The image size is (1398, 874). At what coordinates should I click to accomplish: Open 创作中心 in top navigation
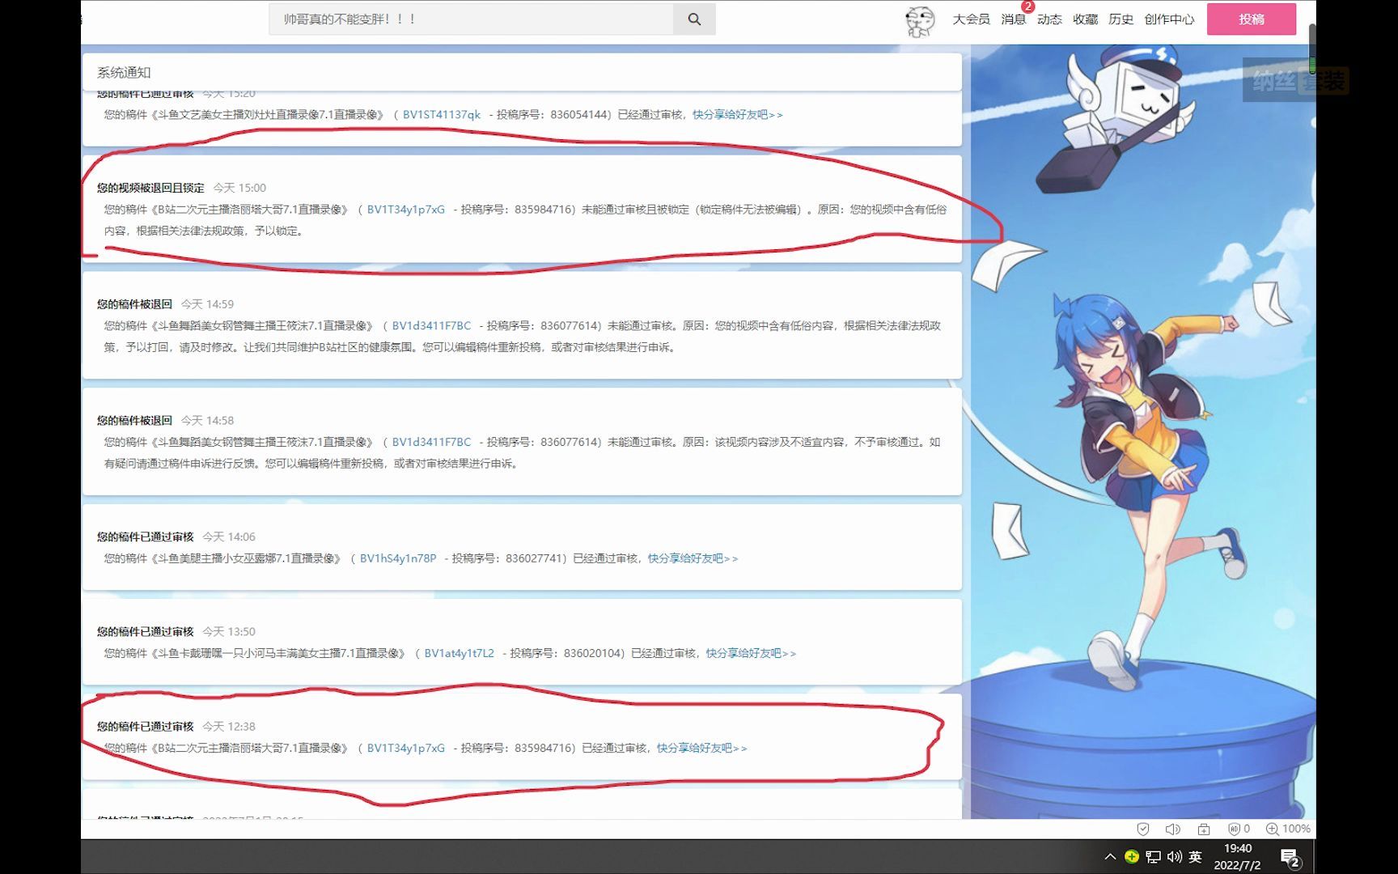(1169, 19)
